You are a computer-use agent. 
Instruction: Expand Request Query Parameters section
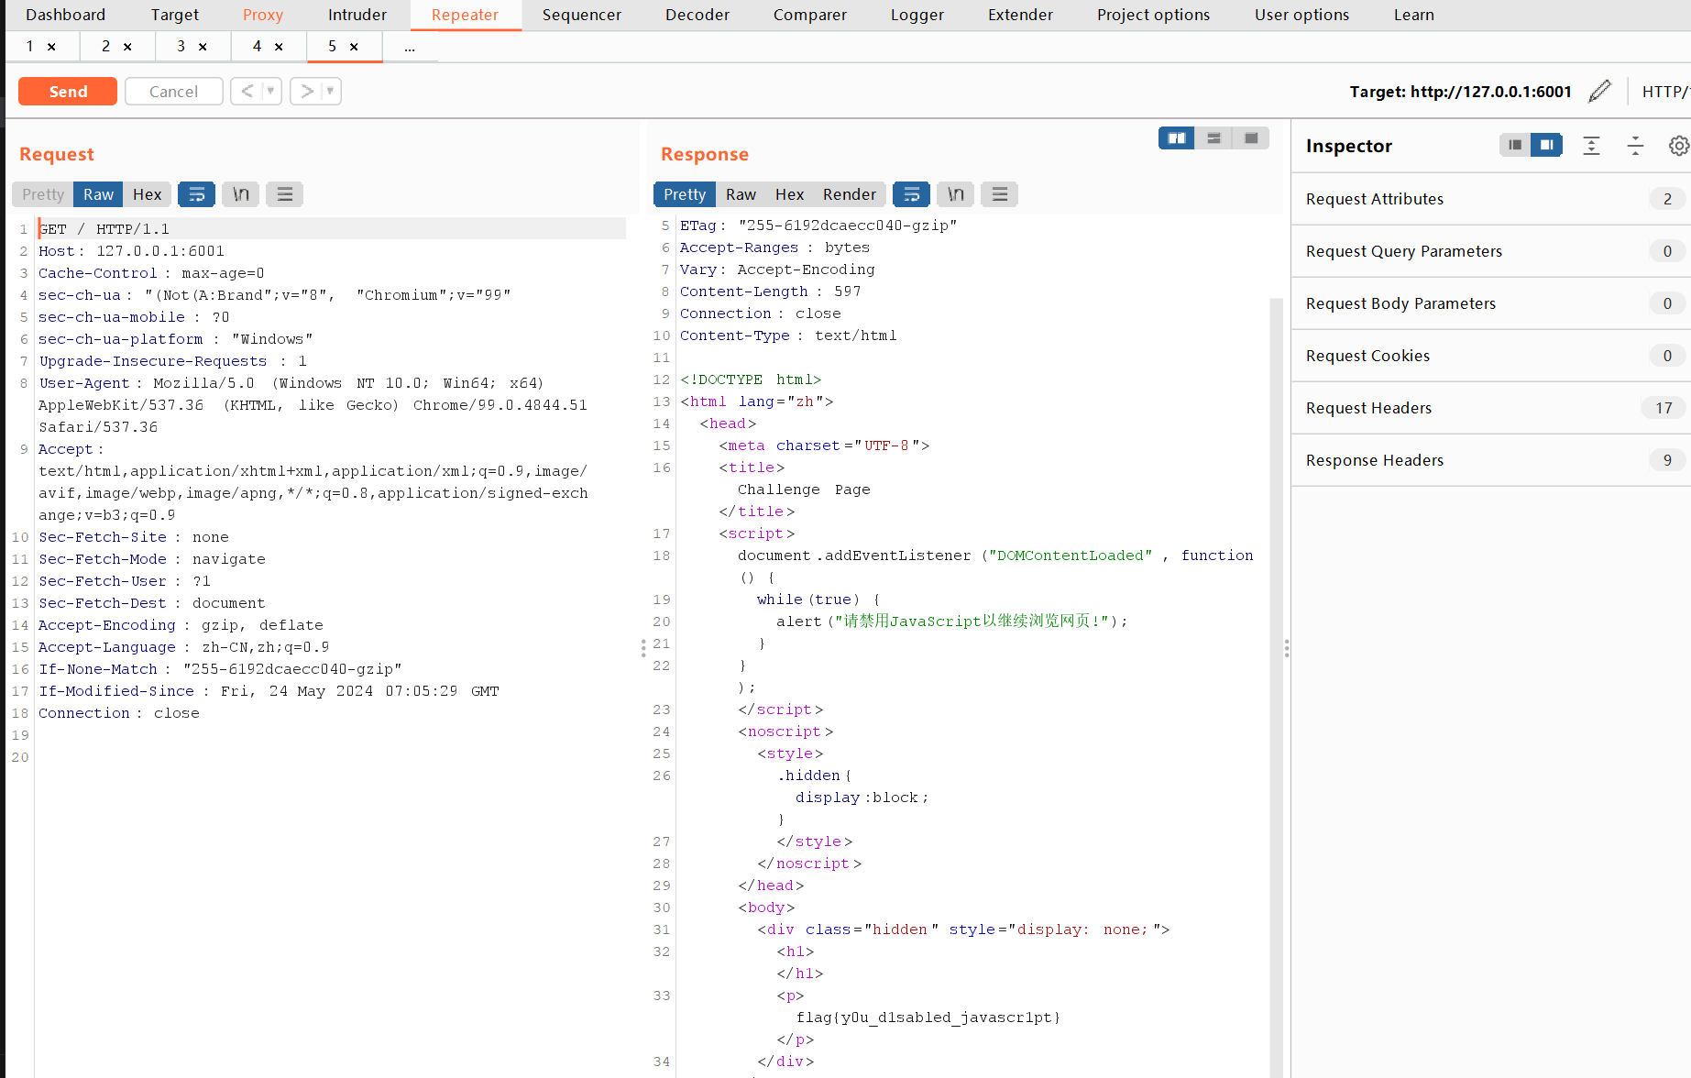1491,251
